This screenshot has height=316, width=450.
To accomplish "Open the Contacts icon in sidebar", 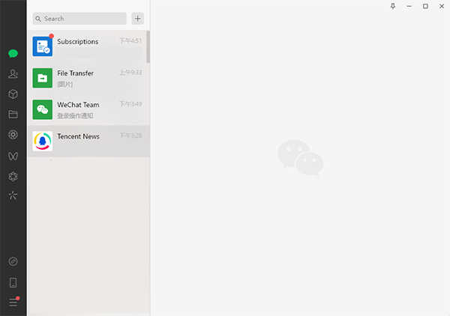I will point(13,74).
